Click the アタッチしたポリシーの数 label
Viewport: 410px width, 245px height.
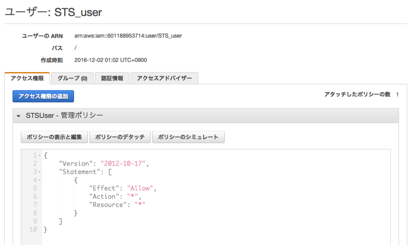(358, 94)
